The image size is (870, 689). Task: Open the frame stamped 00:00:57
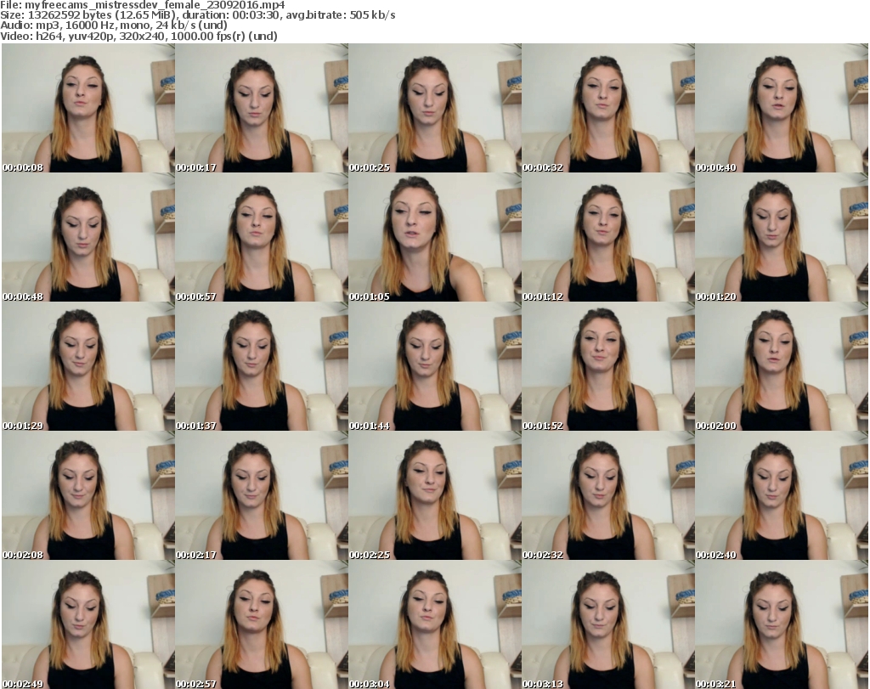point(262,237)
